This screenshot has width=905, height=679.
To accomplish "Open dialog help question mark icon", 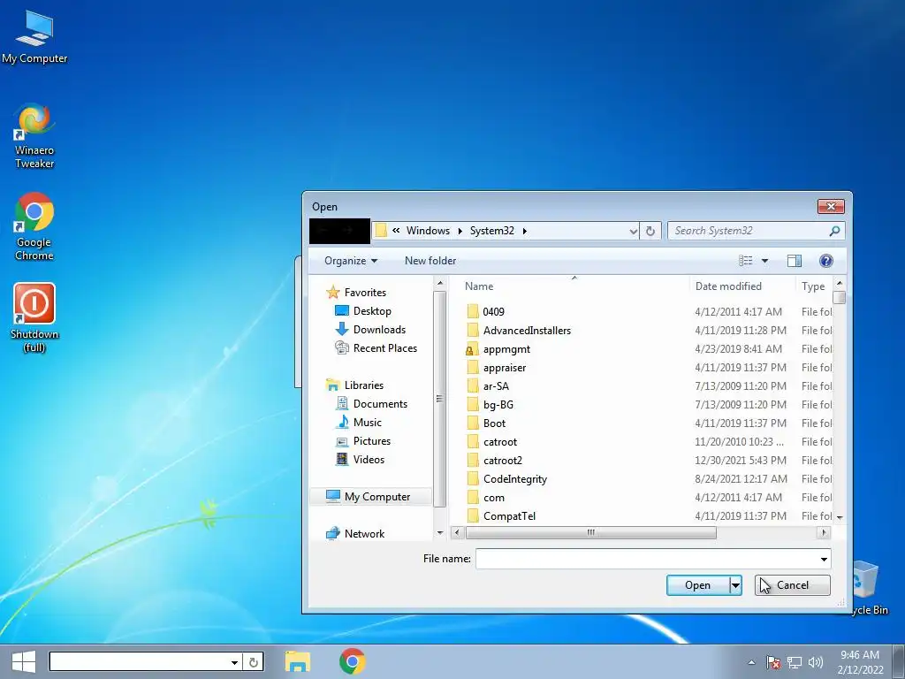I will (826, 261).
